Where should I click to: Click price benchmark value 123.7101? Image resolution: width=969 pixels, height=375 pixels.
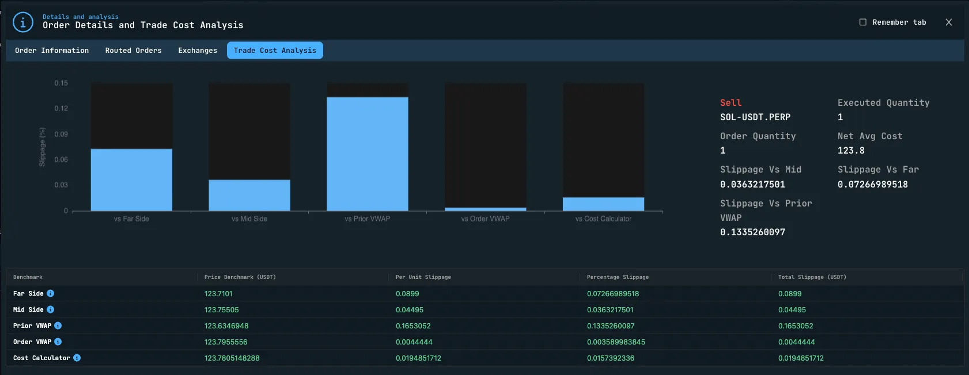(x=218, y=293)
